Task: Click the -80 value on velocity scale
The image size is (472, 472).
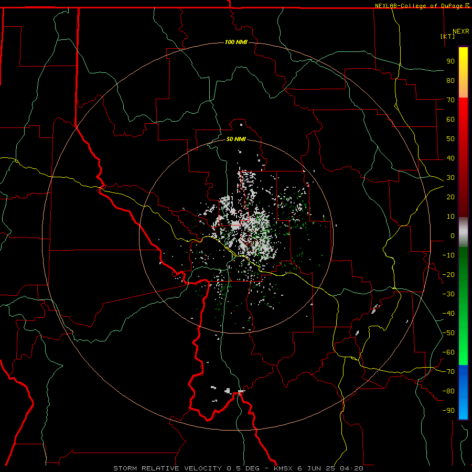Action: pos(448,391)
